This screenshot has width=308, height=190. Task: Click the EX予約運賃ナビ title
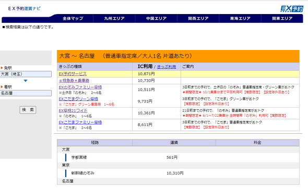(x=25, y=8)
